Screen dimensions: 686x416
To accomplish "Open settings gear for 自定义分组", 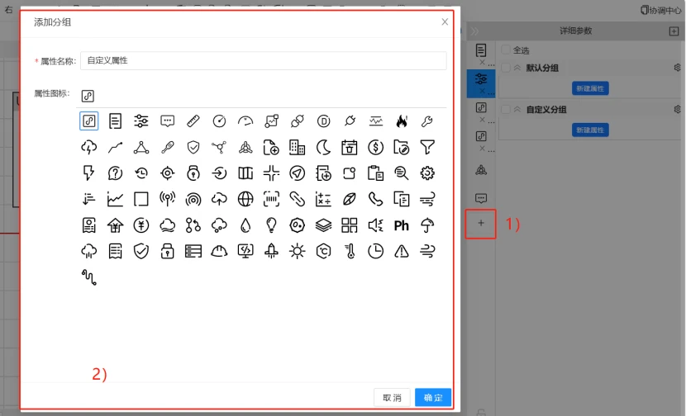I will coord(677,109).
